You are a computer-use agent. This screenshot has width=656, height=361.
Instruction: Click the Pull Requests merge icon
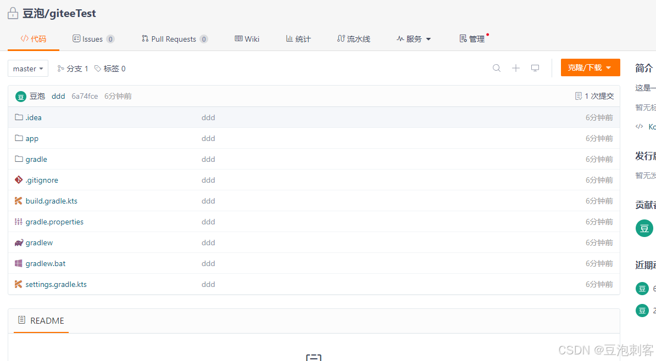pyautogui.click(x=145, y=38)
